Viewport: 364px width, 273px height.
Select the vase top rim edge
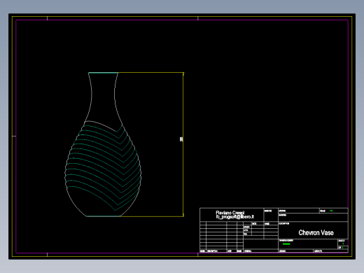(x=103, y=73)
